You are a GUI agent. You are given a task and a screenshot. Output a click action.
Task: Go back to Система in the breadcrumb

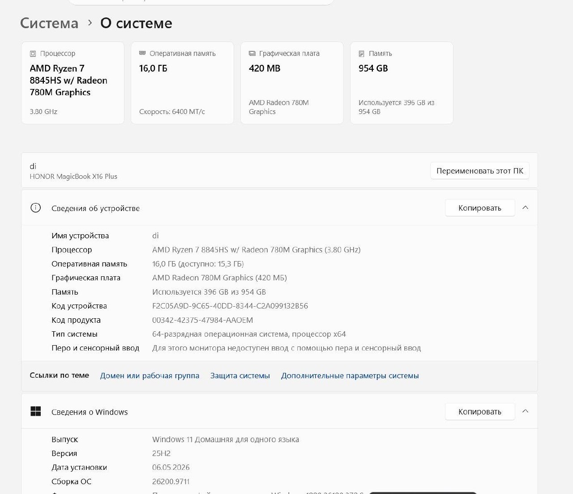[x=49, y=23]
